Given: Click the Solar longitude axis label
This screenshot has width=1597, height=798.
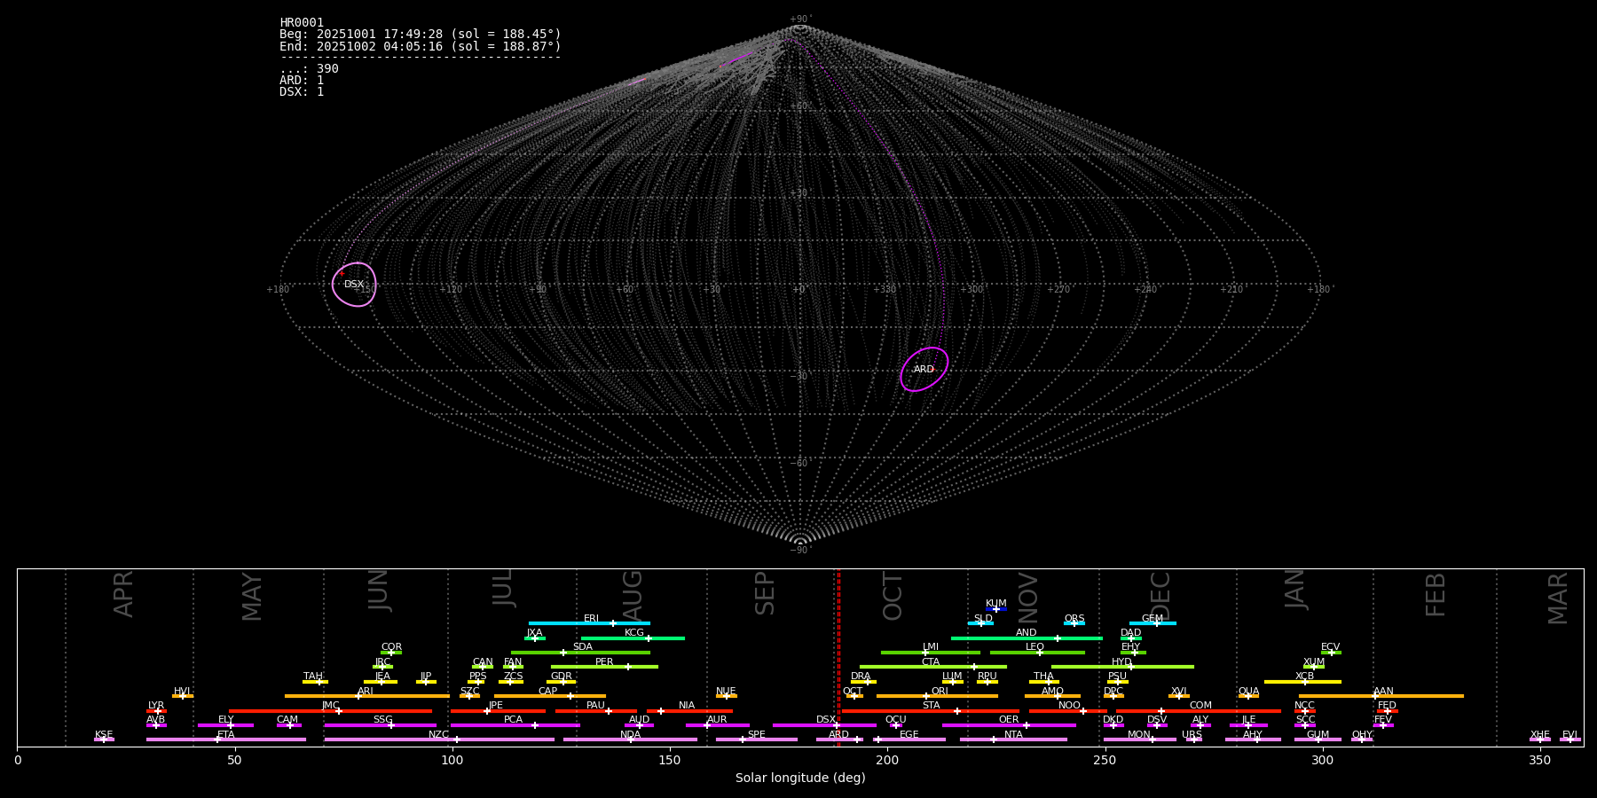Looking at the screenshot, I should [x=799, y=778].
